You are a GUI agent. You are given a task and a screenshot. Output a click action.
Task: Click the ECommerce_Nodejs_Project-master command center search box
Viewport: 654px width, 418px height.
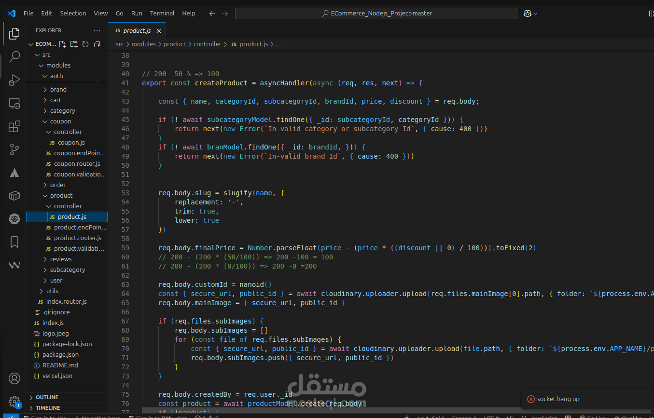click(x=376, y=13)
